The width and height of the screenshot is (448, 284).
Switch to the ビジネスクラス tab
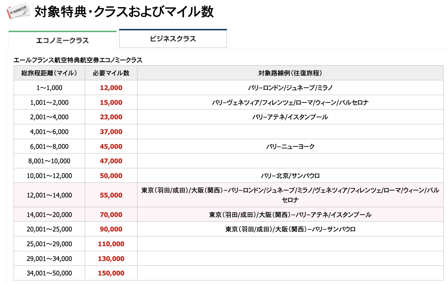tap(173, 38)
